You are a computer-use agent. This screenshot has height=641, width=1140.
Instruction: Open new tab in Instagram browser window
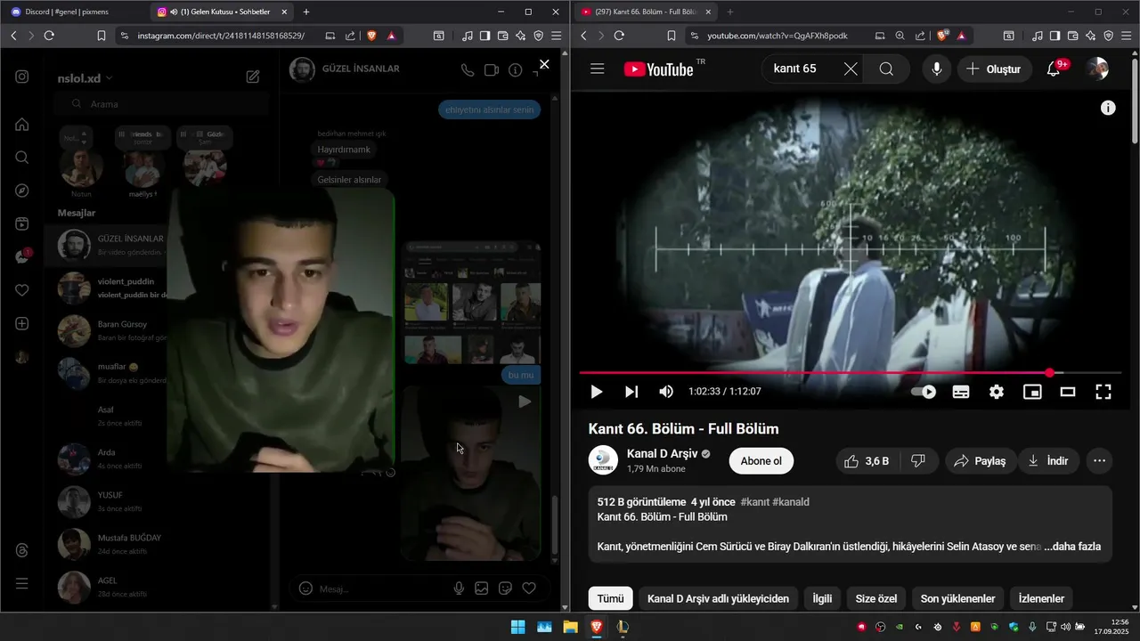306,12
